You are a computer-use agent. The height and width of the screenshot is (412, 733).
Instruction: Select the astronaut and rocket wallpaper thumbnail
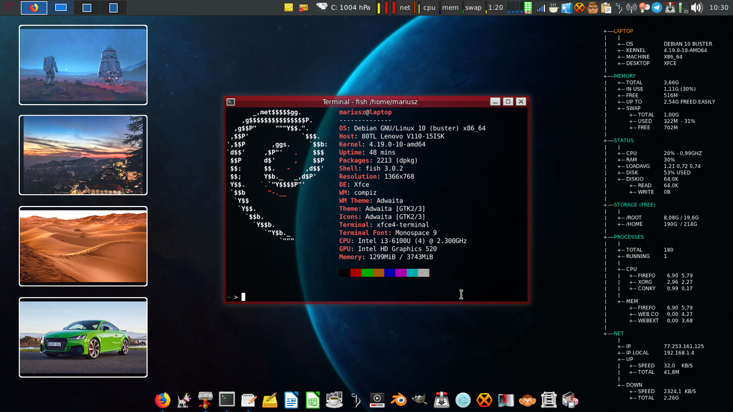[83, 65]
